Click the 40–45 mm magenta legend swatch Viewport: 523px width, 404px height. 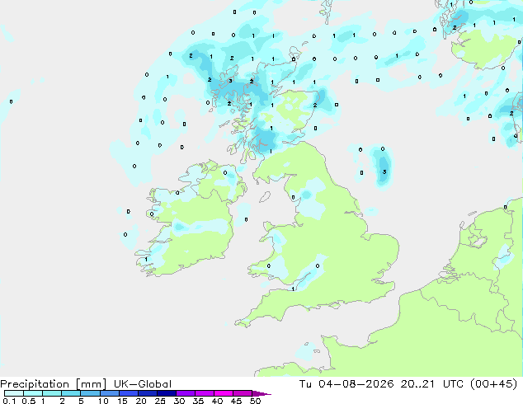coord(224,393)
